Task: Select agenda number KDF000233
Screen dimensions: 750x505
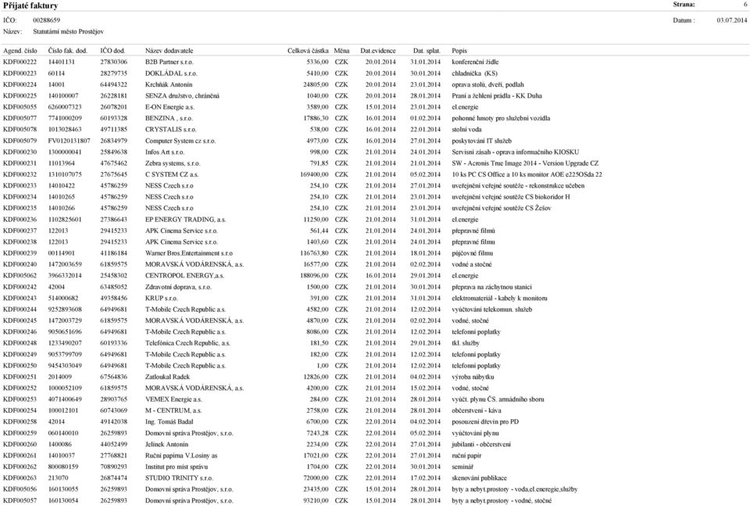Action: tap(20, 186)
